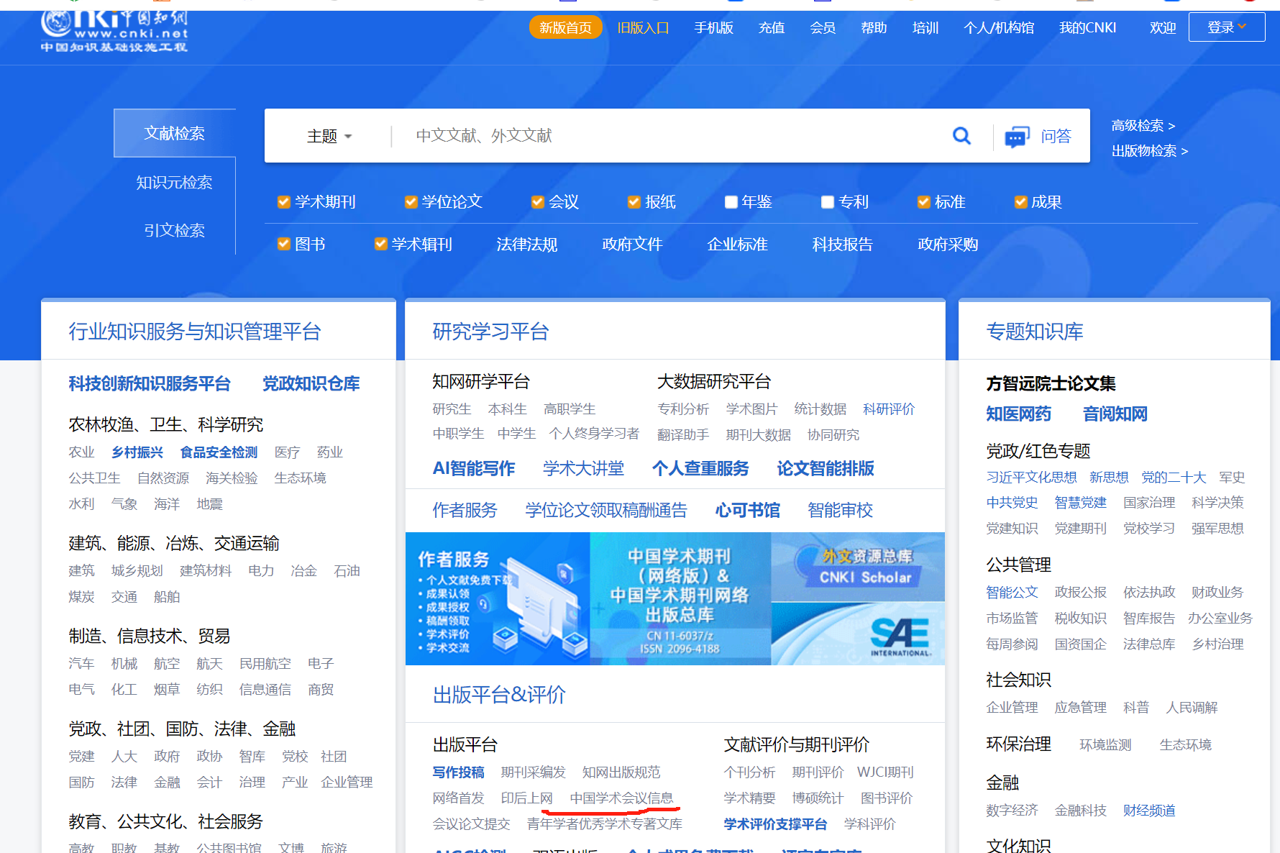The height and width of the screenshot is (853, 1280).
Task: Open 食品安全检测 link
Action: click(x=219, y=452)
